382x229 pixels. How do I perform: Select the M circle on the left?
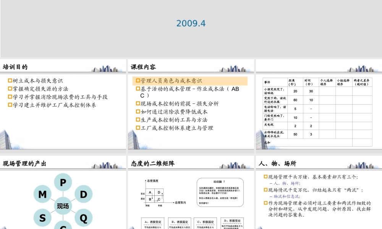42,194
